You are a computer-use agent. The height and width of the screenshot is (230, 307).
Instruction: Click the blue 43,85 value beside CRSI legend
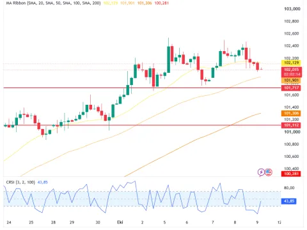[43, 182]
